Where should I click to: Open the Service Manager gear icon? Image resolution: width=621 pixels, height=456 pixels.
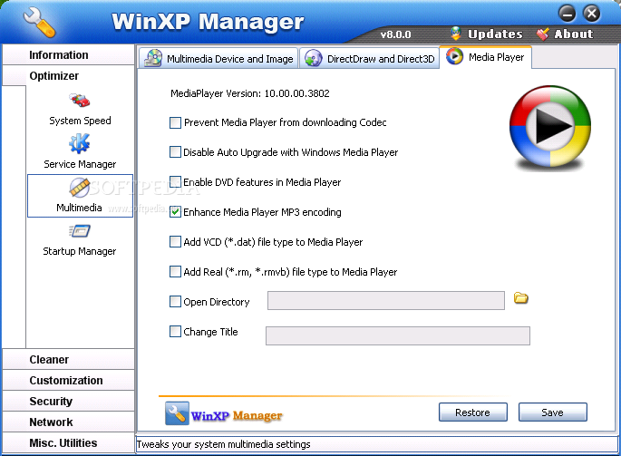coord(80,143)
